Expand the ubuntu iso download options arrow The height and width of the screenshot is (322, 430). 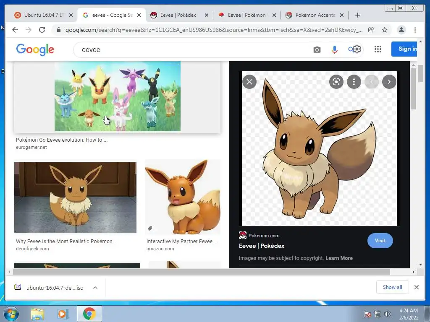coord(95,288)
